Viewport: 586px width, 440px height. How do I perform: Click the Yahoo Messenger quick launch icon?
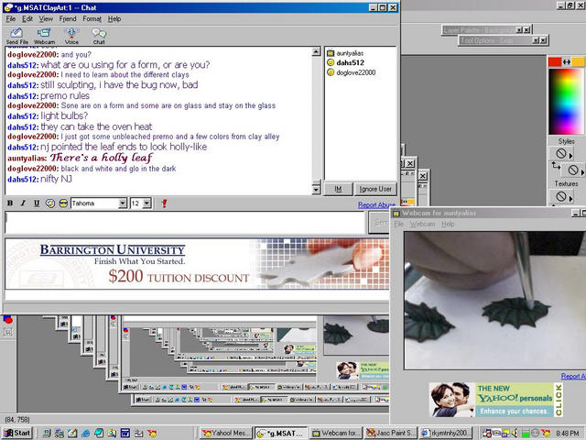152,434
